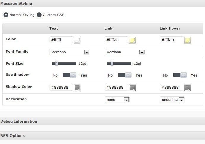Expand the RSS Options section
The height and width of the screenshot is (144, 205).
pos(103,135)
